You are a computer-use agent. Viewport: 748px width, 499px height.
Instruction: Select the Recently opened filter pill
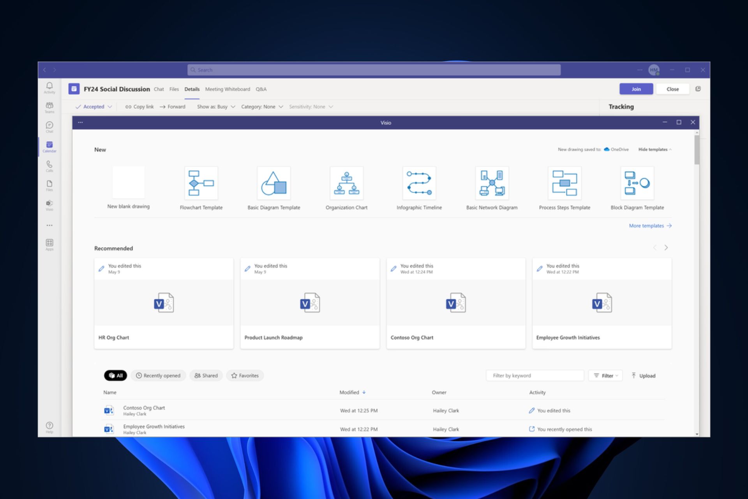[x=158, y=375]
